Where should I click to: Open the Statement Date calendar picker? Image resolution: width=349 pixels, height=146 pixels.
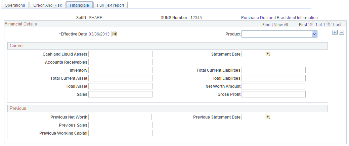click(268, 54)
